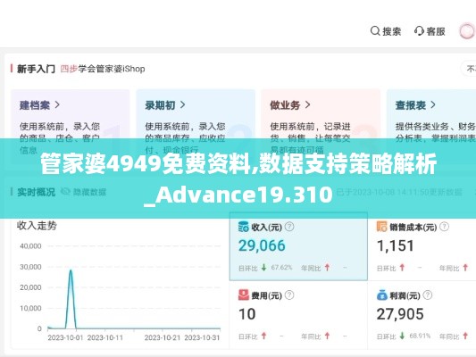
Task: Show help for 销售成本(元)
Action: point(444,227)
